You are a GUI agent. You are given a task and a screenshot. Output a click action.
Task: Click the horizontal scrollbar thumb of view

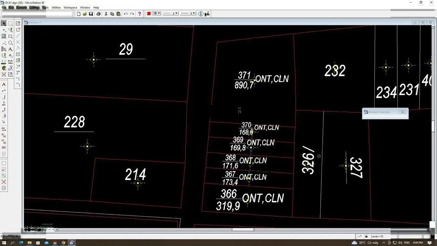[x=243, y=229]
